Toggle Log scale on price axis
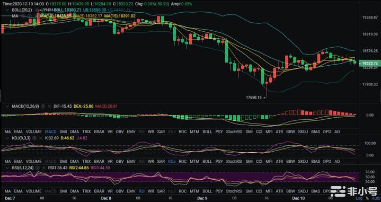 click(x=359, y=199)
